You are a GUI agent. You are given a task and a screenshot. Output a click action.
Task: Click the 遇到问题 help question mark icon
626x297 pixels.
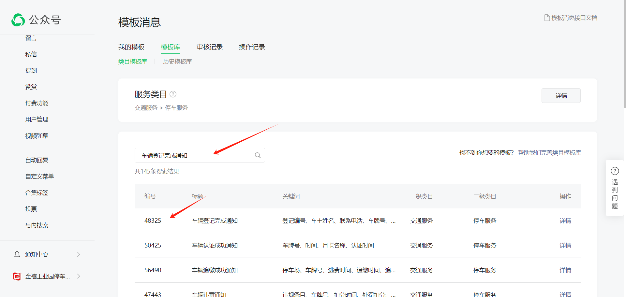tap(615, 171)
